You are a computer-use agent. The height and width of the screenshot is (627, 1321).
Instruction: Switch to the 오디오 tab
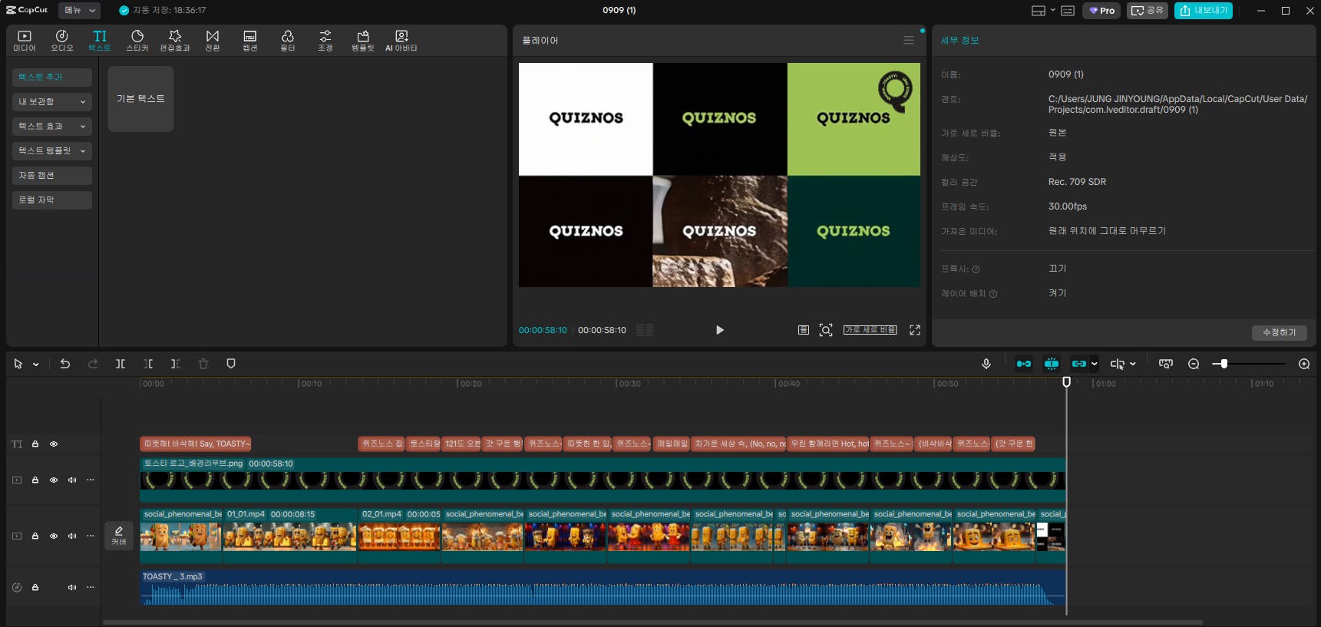click(x=62, y=41)
